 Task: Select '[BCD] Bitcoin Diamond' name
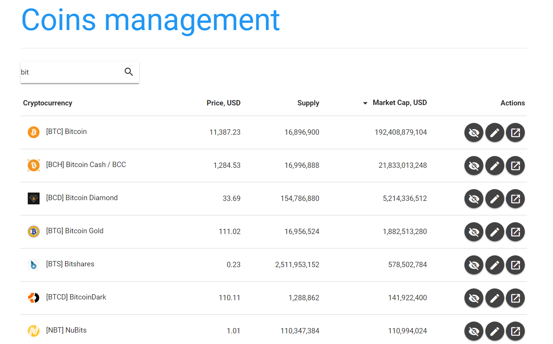point(82,198)
